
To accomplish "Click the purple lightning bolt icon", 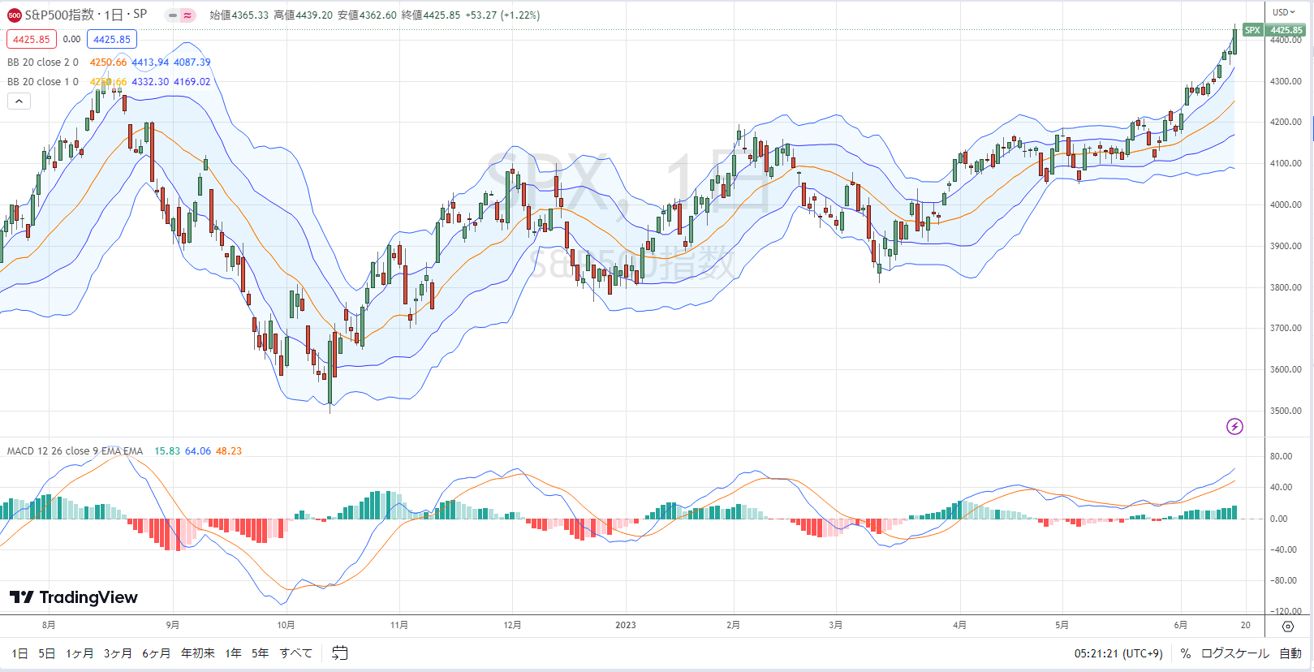I will tap(1234, 426).
